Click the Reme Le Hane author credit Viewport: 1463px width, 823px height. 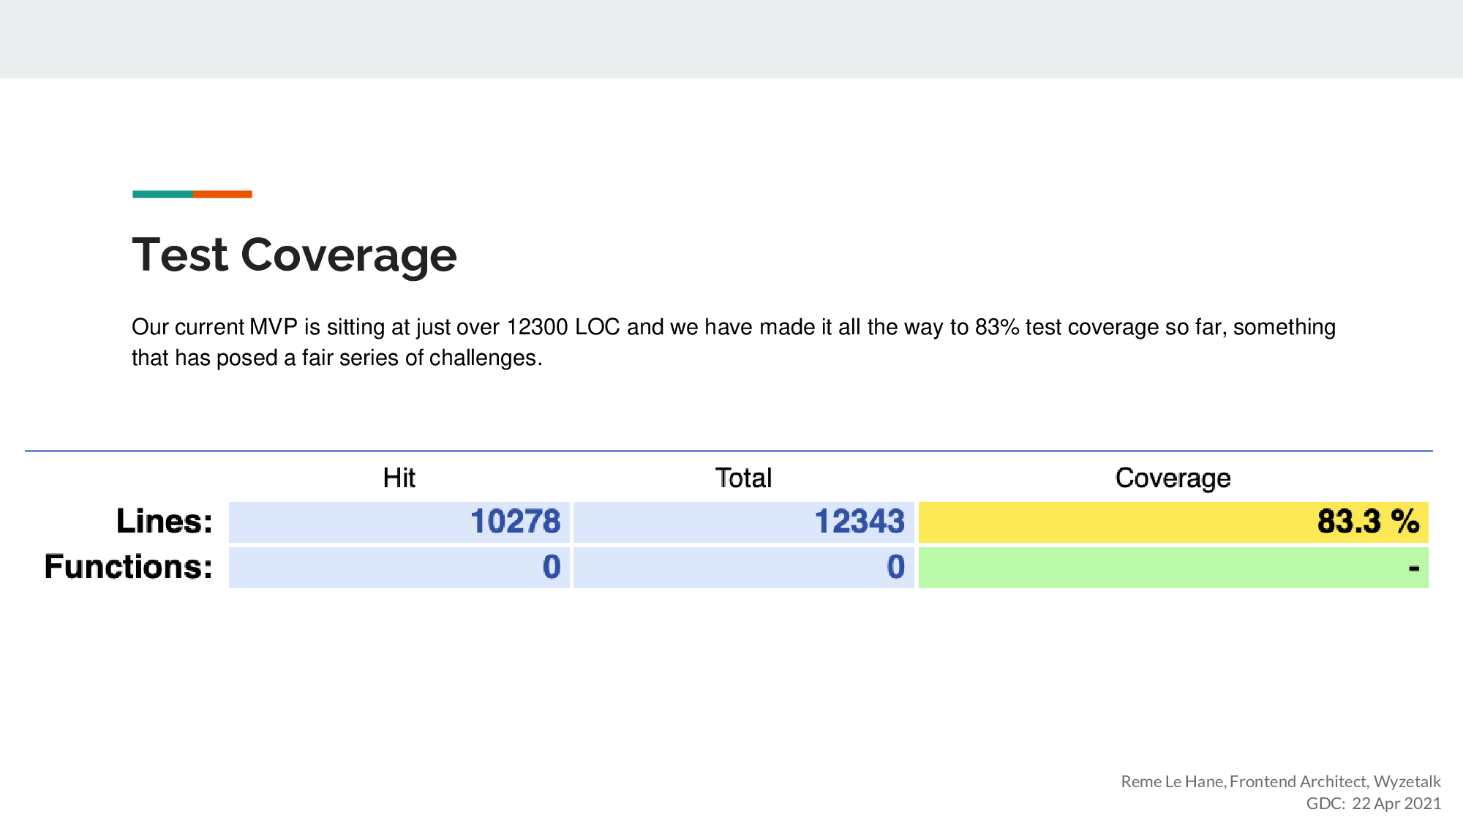1280,781
